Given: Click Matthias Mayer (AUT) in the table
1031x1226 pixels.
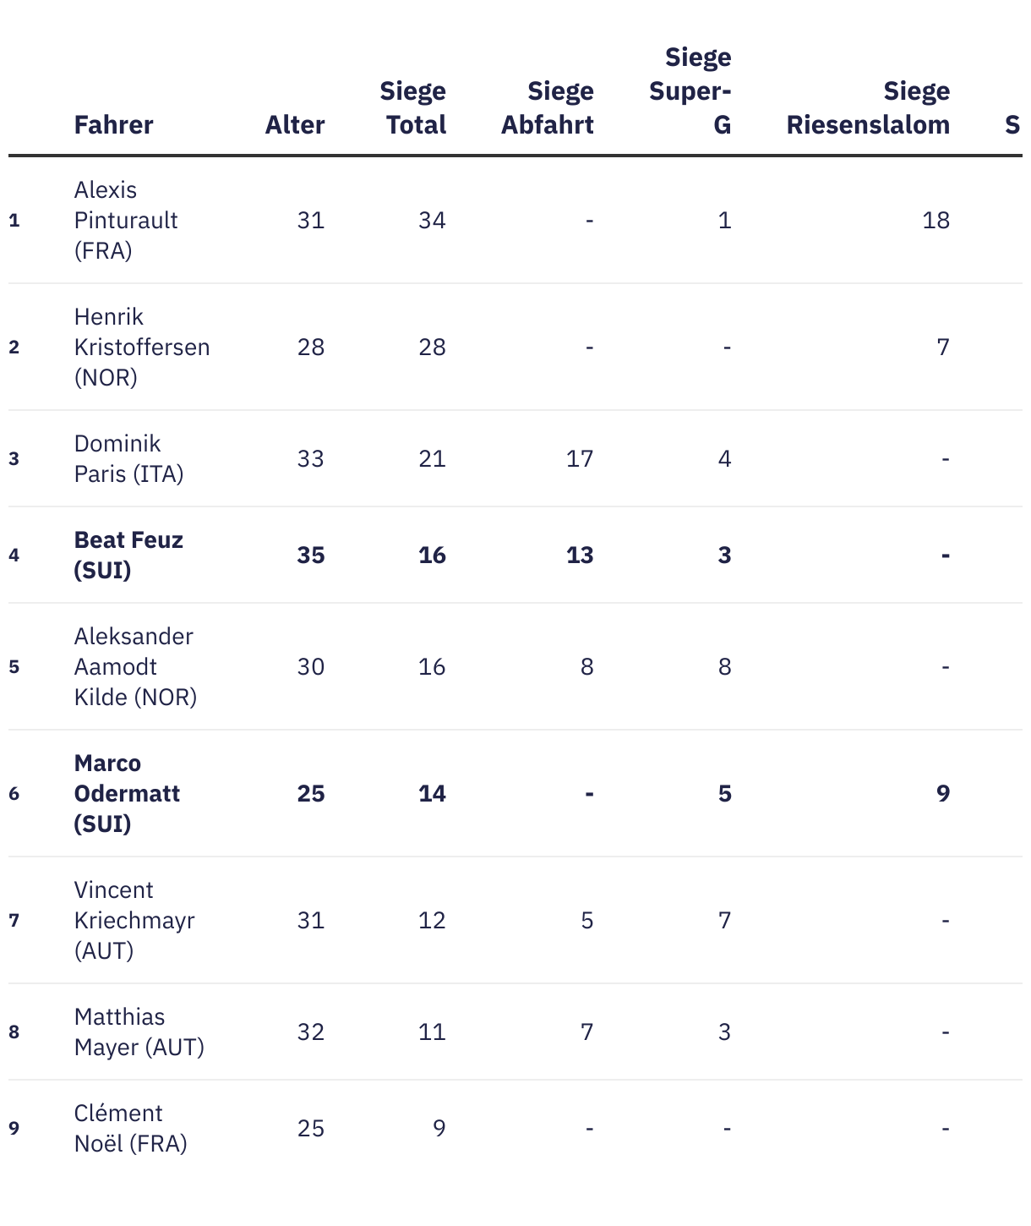Looking at the screenshot, I should click(139, 1032).
